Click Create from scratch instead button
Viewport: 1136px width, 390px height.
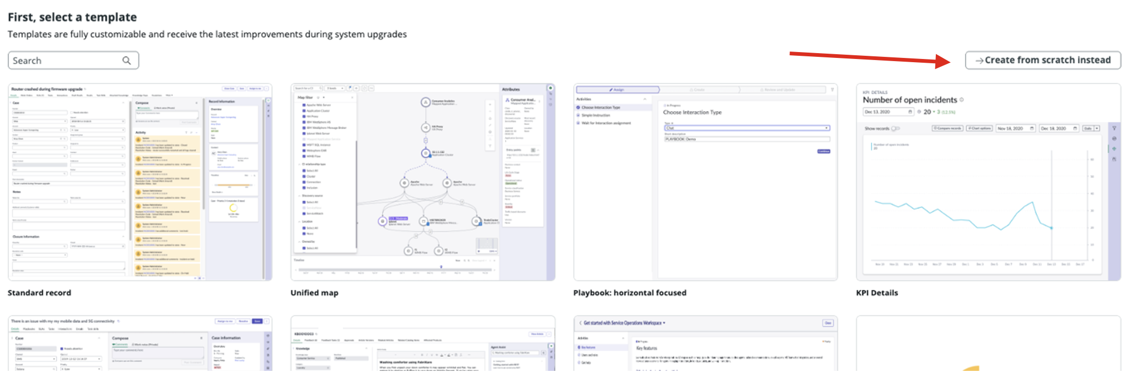coord(1043,61)
